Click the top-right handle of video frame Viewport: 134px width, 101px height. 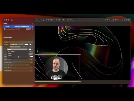(x=80, y=55)
